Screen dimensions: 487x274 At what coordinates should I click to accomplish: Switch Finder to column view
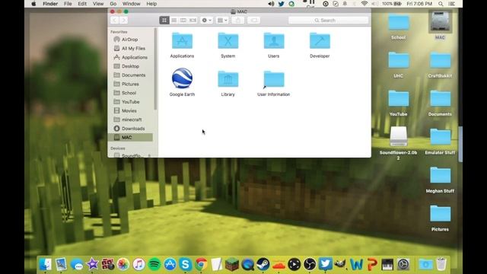(x=183, y=21)
